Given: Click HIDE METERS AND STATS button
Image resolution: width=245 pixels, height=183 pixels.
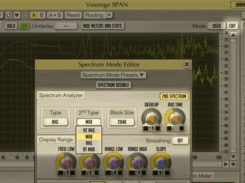Looking at the screenshot, I should pos(102,26).
